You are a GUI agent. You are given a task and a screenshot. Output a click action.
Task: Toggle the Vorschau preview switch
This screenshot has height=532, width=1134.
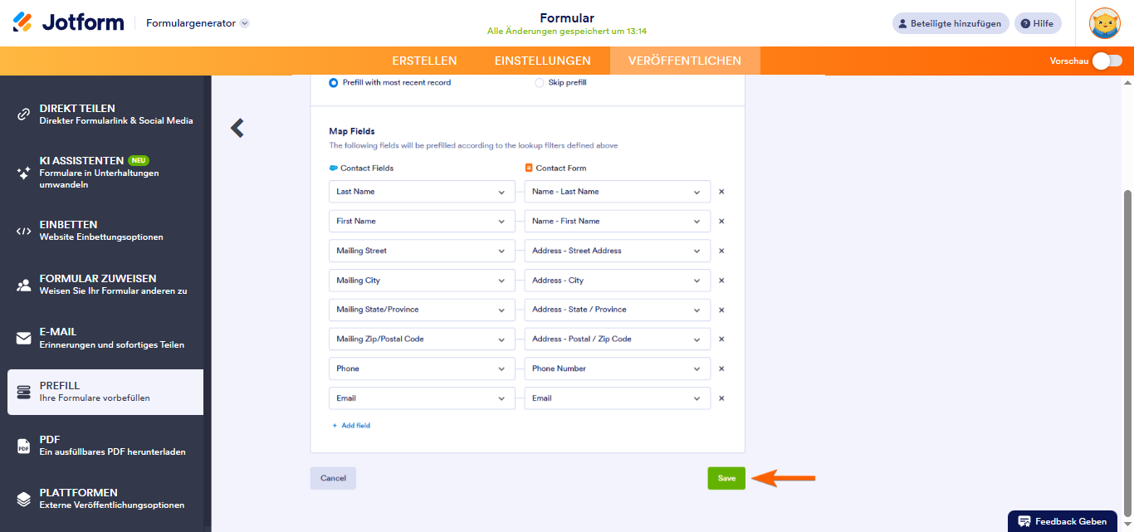pyautogui.click(x=1107, y=61)
